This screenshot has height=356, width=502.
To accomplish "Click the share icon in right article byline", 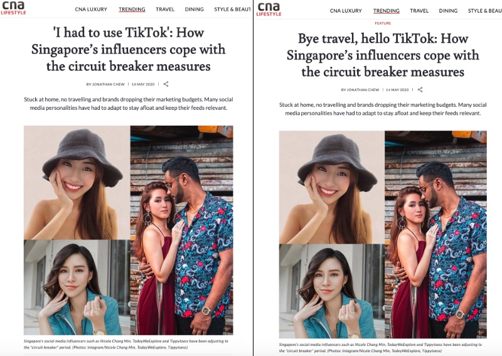I will click(420, 90).
